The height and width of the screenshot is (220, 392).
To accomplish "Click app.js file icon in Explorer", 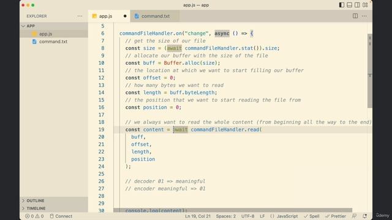I will pyautogui.click(x=34, y=34).
